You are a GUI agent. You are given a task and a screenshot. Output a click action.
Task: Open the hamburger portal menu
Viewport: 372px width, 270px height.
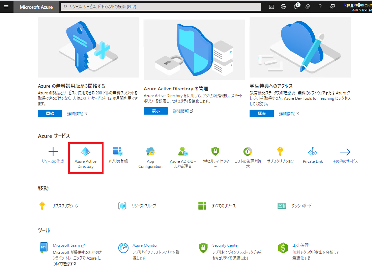[x=6, y=7]
